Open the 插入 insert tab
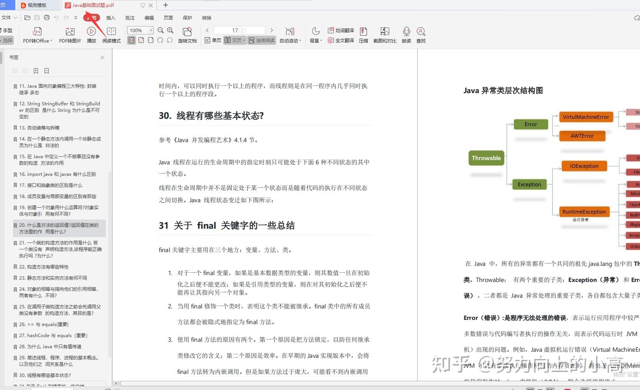 [110, 18]
